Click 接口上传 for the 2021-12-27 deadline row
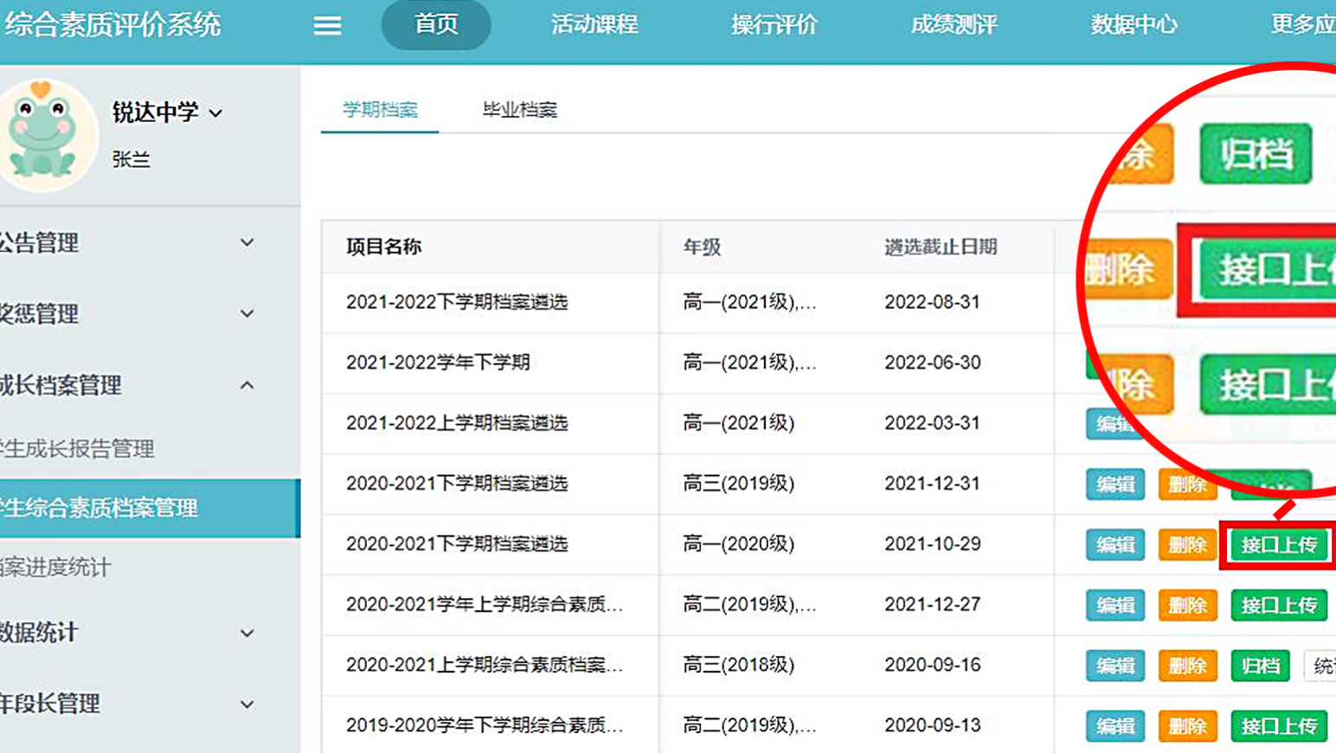This screenshot has width=1336, height=753. pos(1279,605)
